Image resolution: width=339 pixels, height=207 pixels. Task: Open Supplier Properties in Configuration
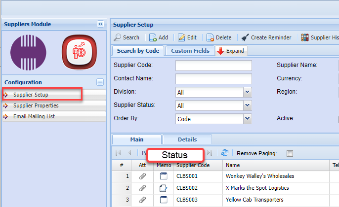point(36,105)
